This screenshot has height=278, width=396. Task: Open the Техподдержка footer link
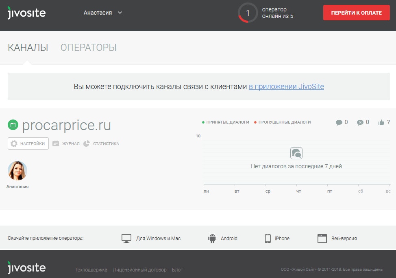(x=91, y=269)
